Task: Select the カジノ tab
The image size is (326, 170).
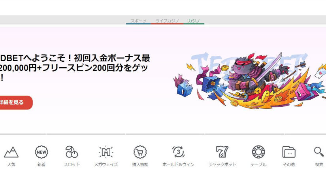Action: [x=194, y=21]
